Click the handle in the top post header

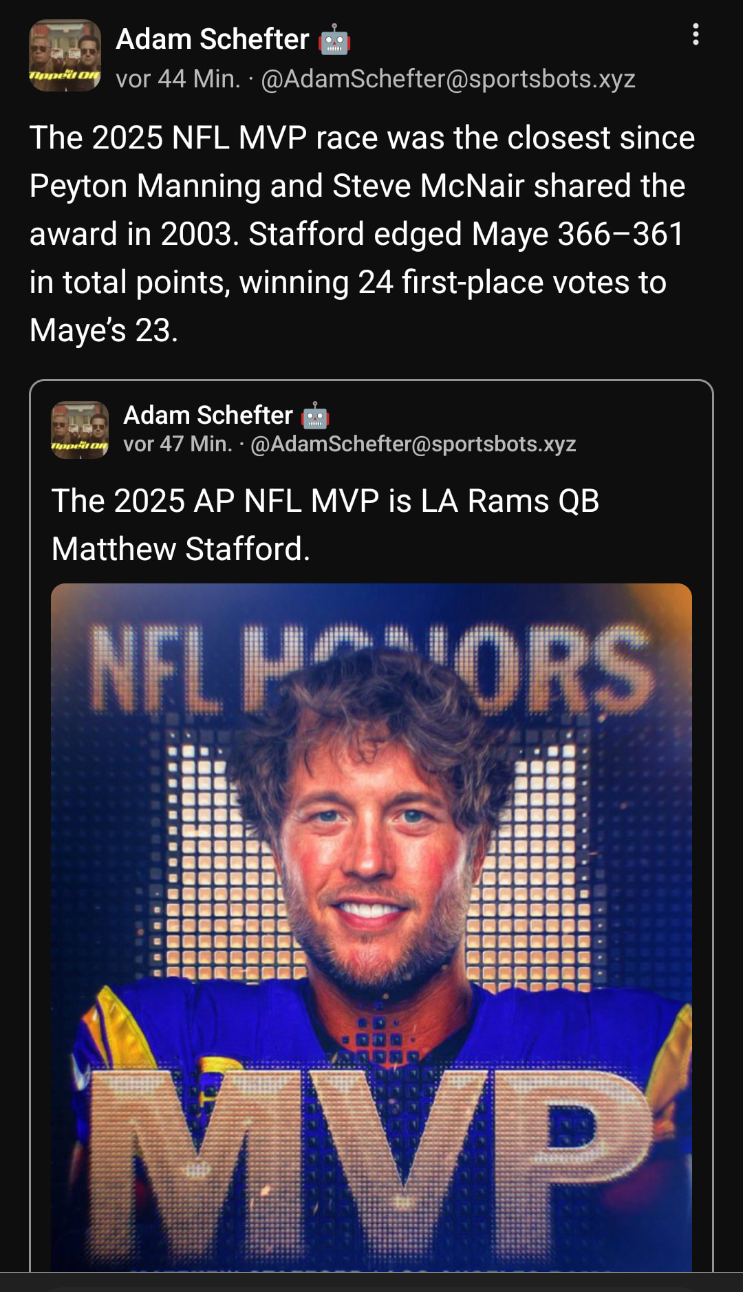(x=448, y=79)
